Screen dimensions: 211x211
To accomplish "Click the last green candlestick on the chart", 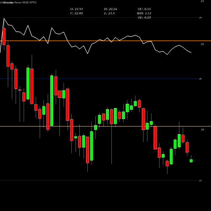I will coord(191,161).
